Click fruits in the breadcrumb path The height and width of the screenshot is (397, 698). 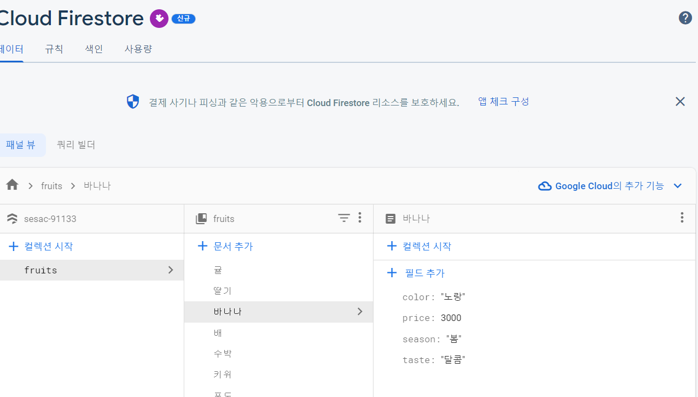pyautogui.click(x=51, y=186)
